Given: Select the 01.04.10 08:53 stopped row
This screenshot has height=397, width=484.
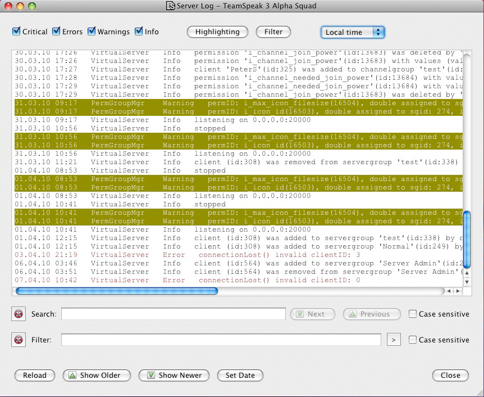Looking at the screenshot, I should point(239,170).
